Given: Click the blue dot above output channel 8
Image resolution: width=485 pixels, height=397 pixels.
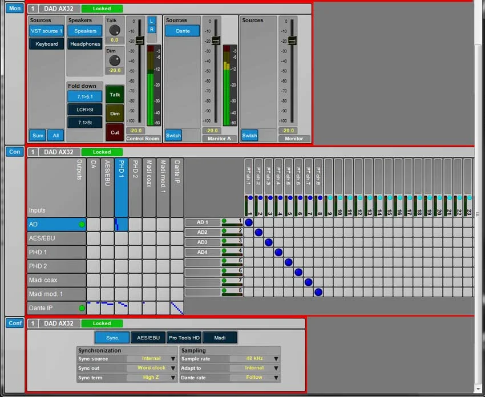Looking at the screenshot, I should click(320, 198).
